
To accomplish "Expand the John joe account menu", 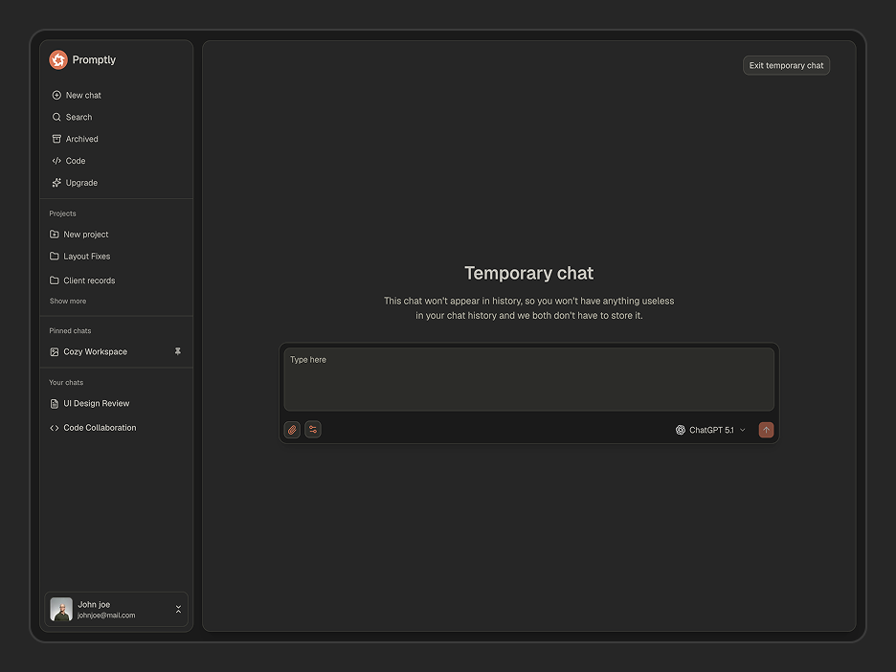I will click(178, 610).
